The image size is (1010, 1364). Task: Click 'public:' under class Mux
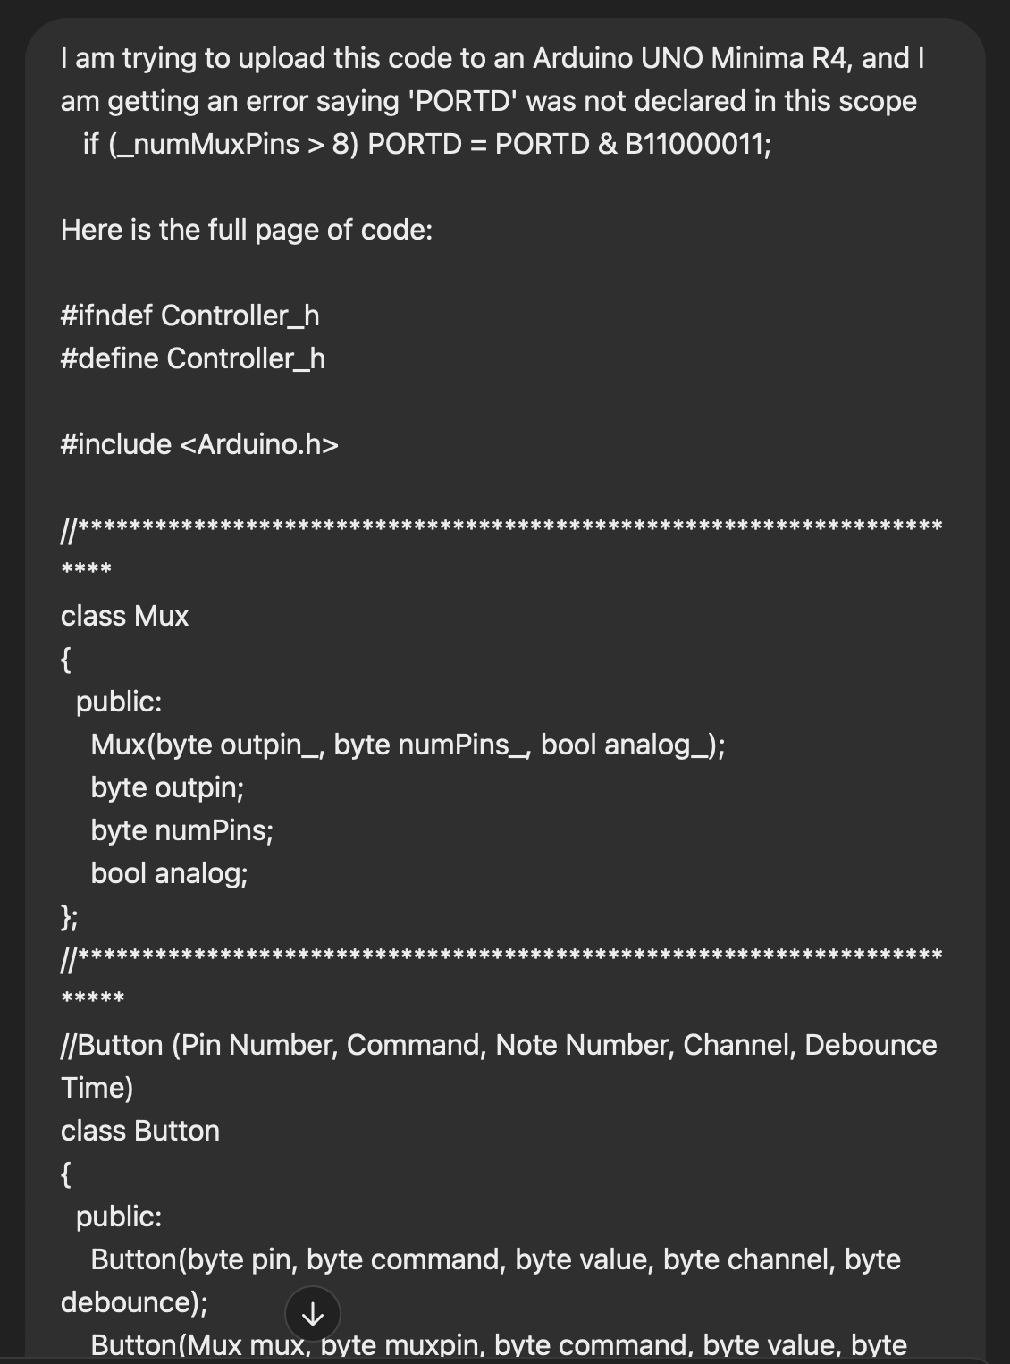tap(119, 702)
